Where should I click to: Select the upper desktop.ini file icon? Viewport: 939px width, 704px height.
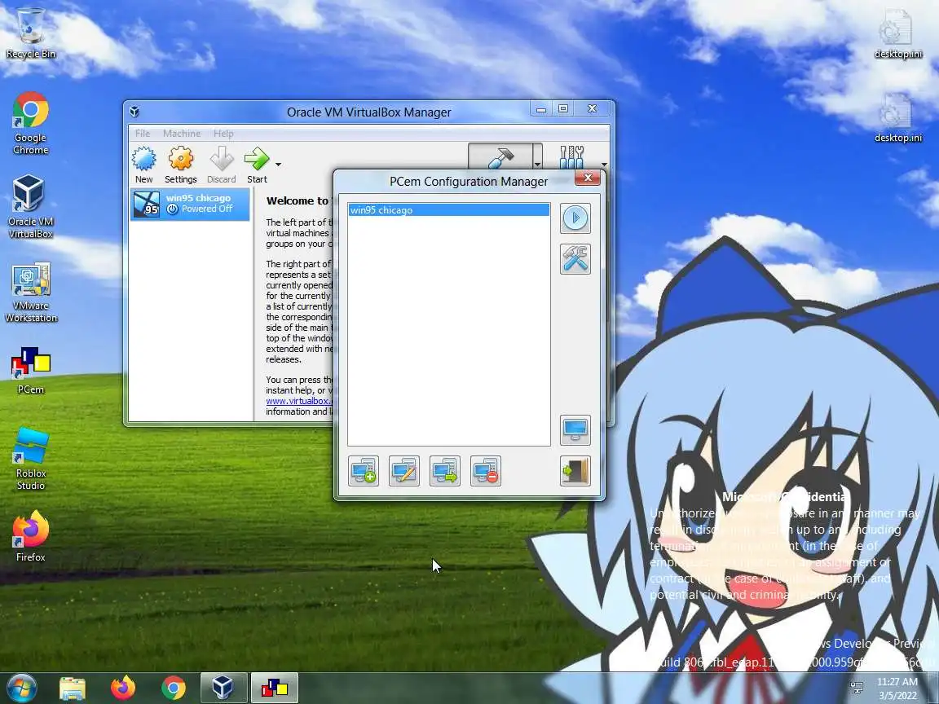point(897,33)
